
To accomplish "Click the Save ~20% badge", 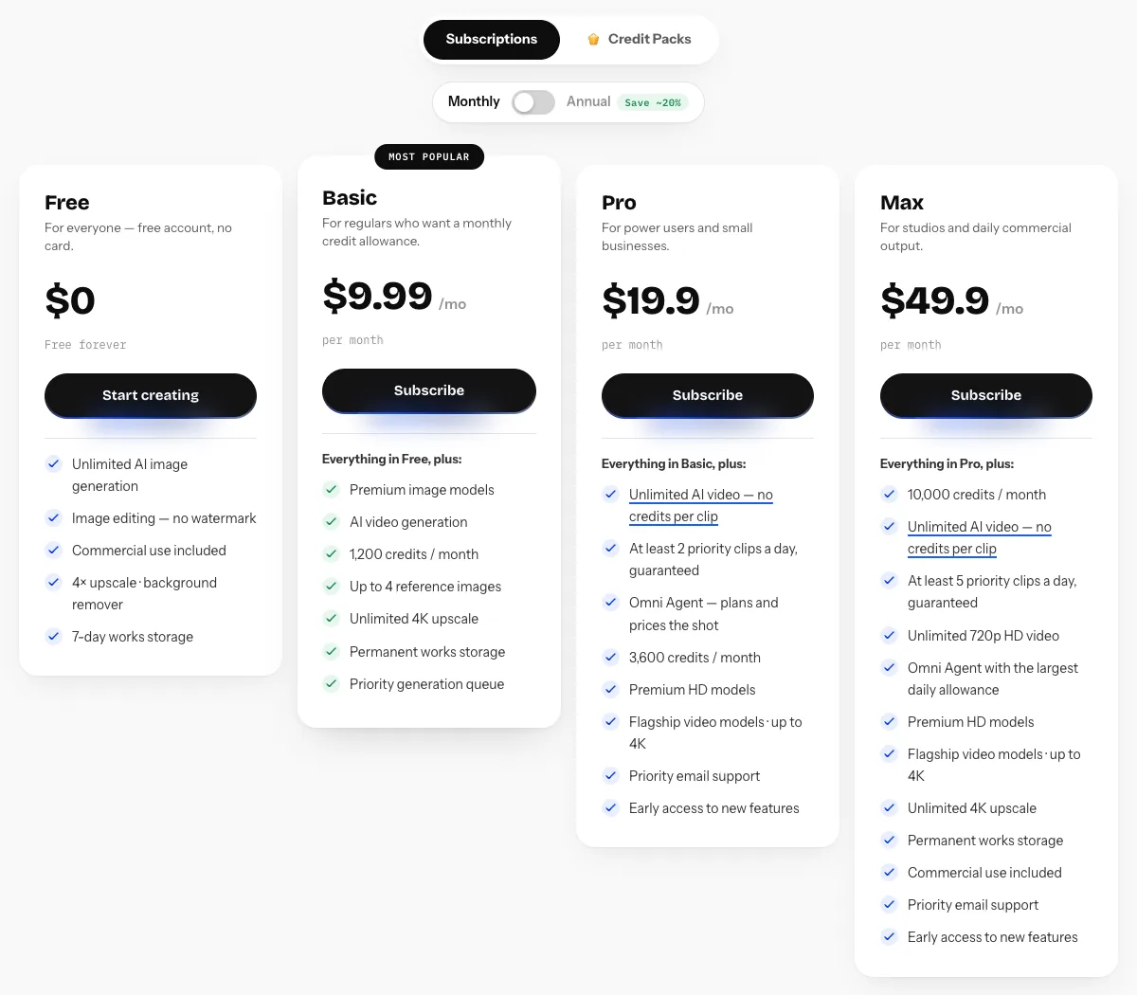I will pos(653,102).
